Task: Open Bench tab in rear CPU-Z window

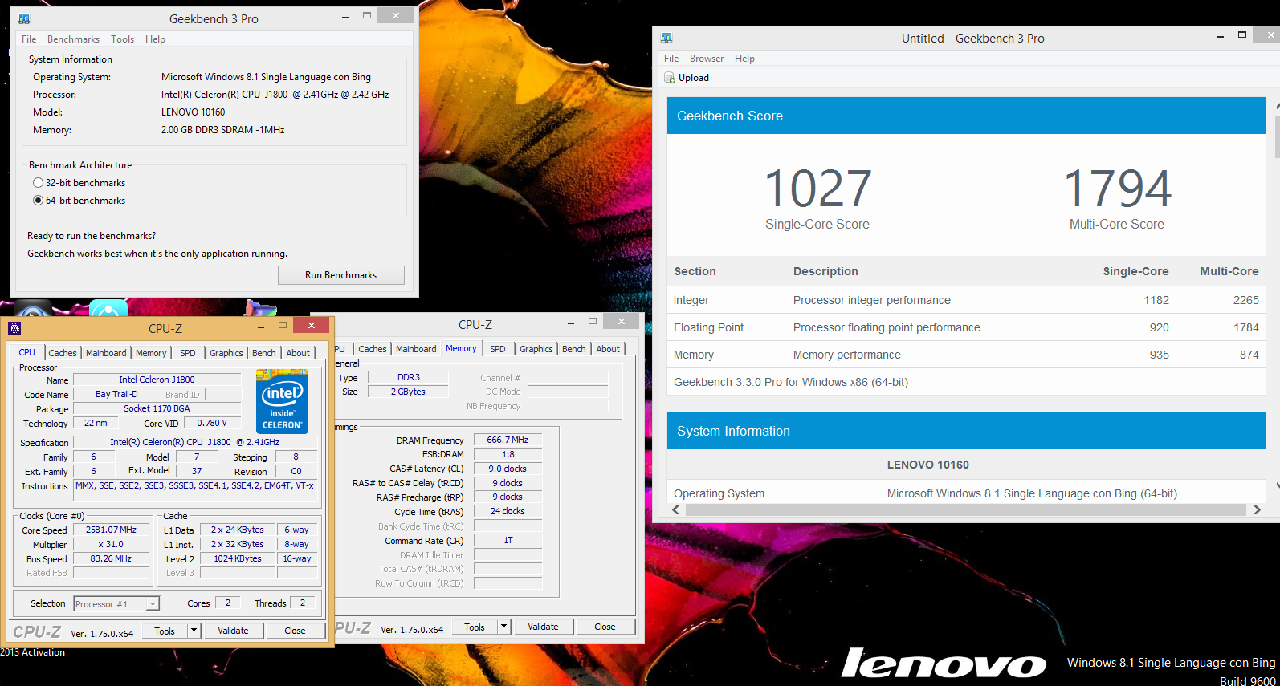Action: coord(574,349)
